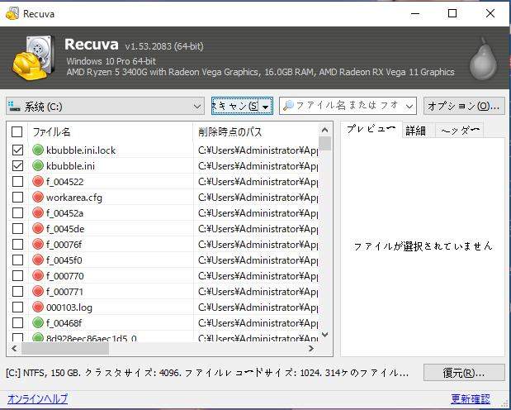Check the f_004522 file checkbox
The width and height of the screenshot is (511, 410).
[17, 182]
